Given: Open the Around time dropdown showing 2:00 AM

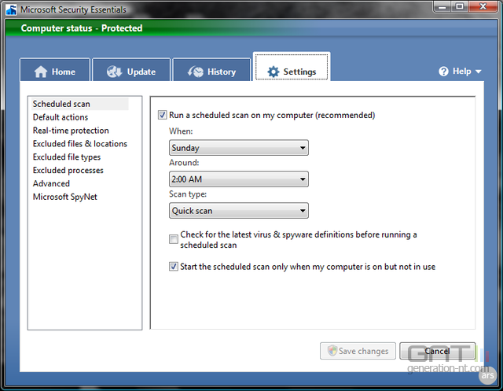Looking at the screenshot, I should [x=239, y=179].
